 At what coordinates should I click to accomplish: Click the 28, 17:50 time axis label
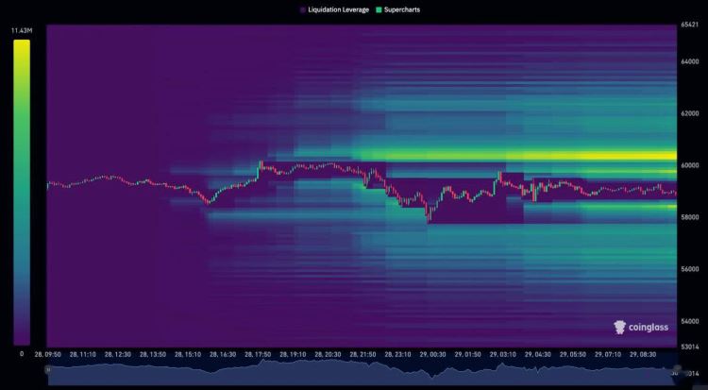[258, 355]
